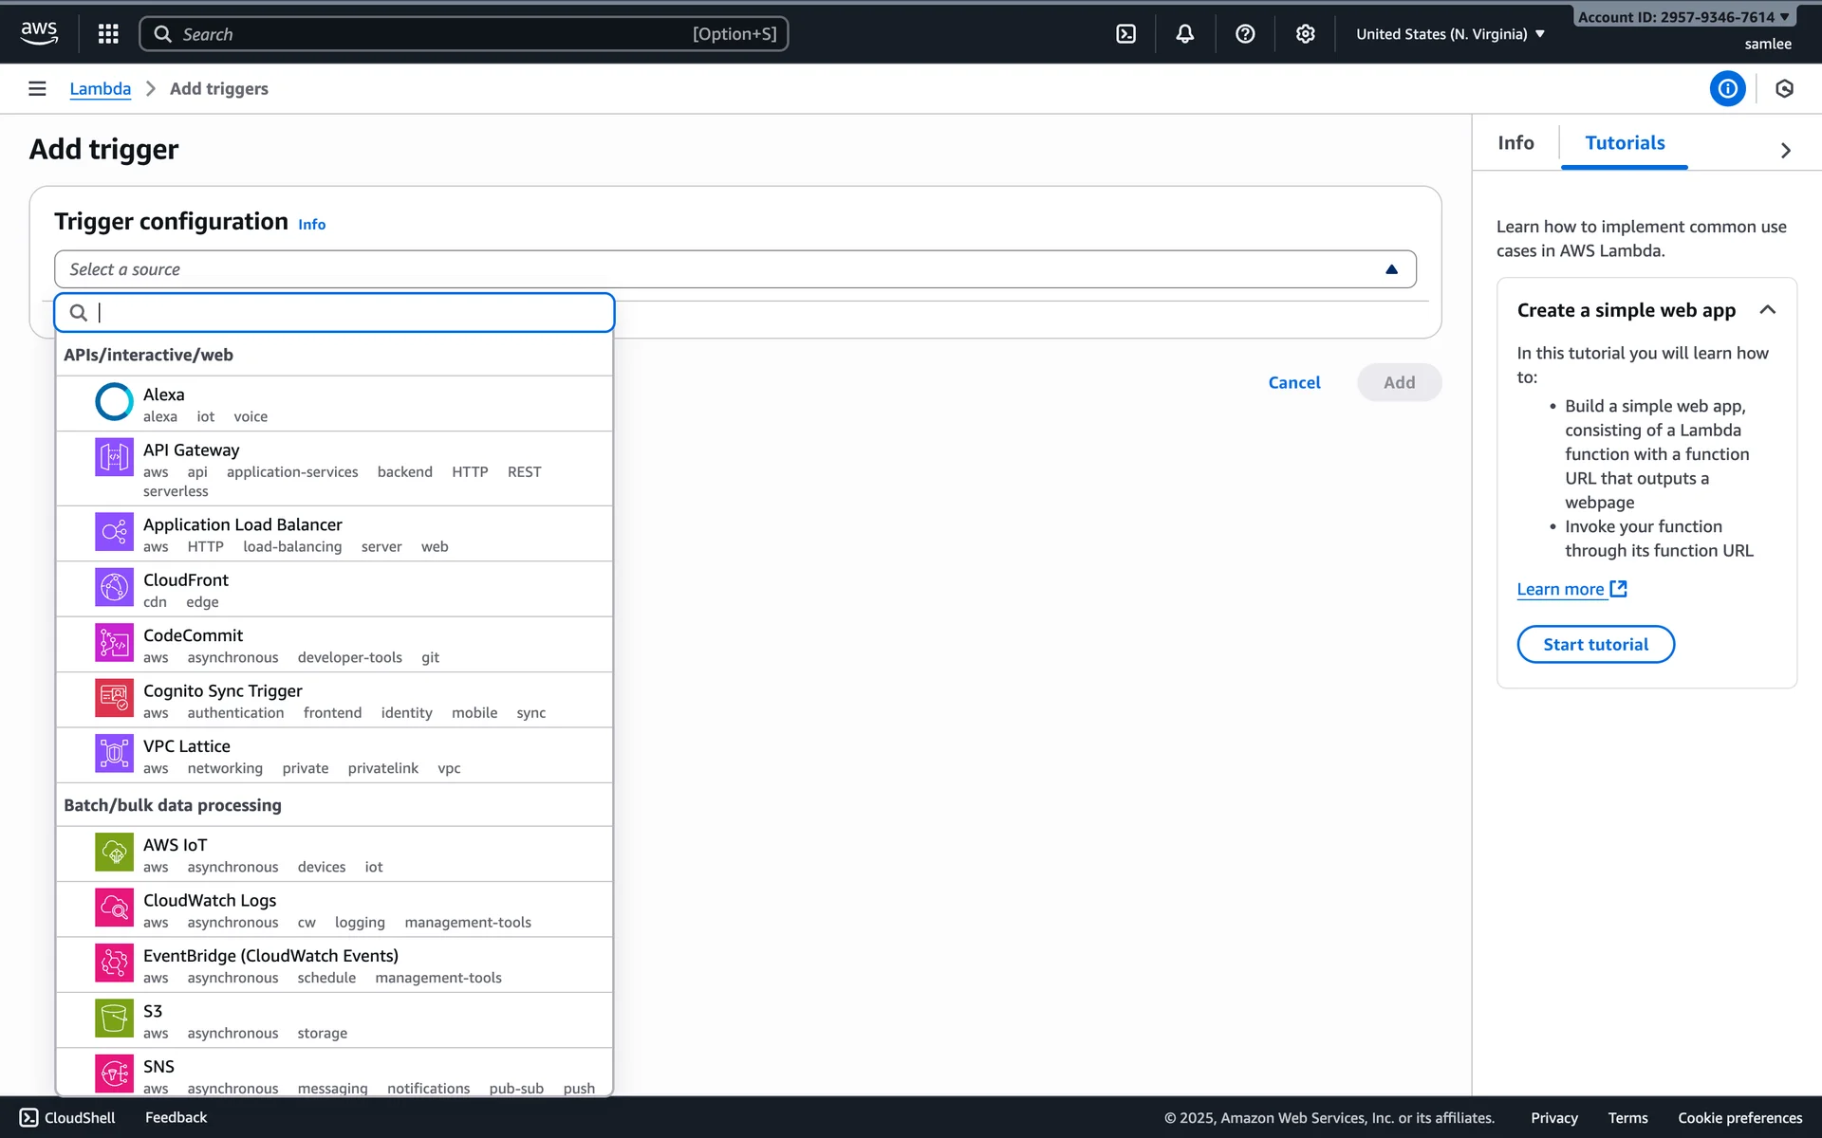The height and width of the screenshot is (1138, 1822).
Task: Open AWS CloudShell icon in header
Action: click(x=1125, y=34)
